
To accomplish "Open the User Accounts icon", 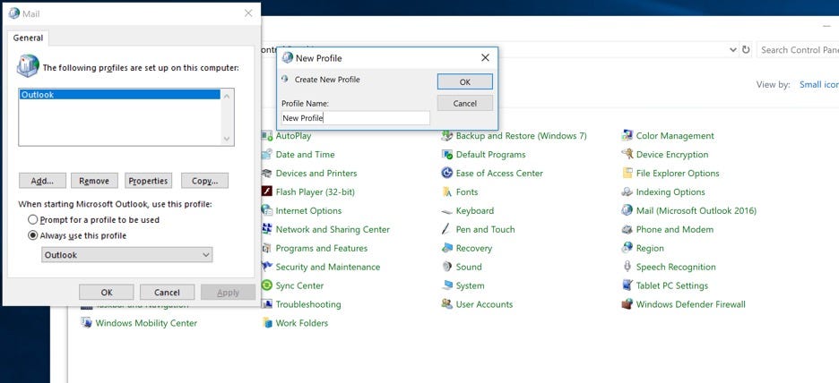I will pyautogui.click(x=447, y=304).
